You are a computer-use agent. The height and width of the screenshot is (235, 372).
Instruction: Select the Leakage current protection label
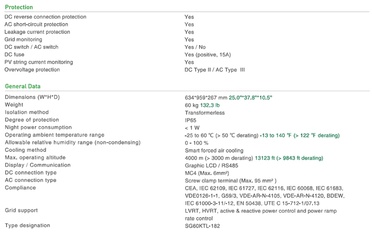(x=37, y=32)
